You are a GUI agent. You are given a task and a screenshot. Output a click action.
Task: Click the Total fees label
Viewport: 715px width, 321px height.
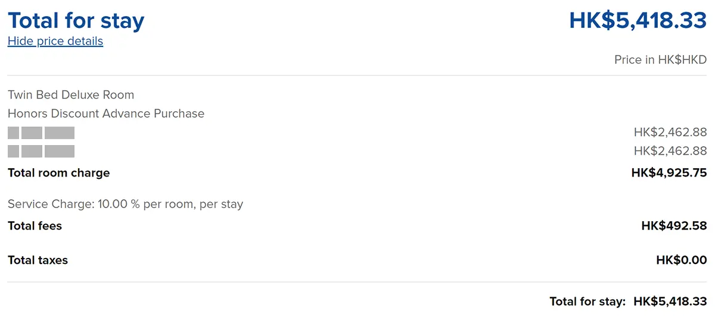(35, 226)
